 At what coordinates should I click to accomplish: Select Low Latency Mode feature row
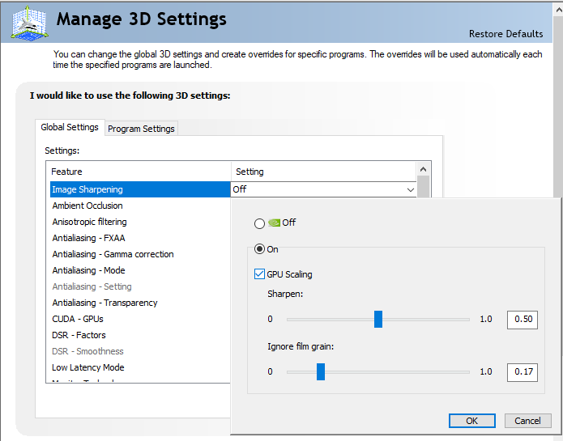[x=87, y=367]
